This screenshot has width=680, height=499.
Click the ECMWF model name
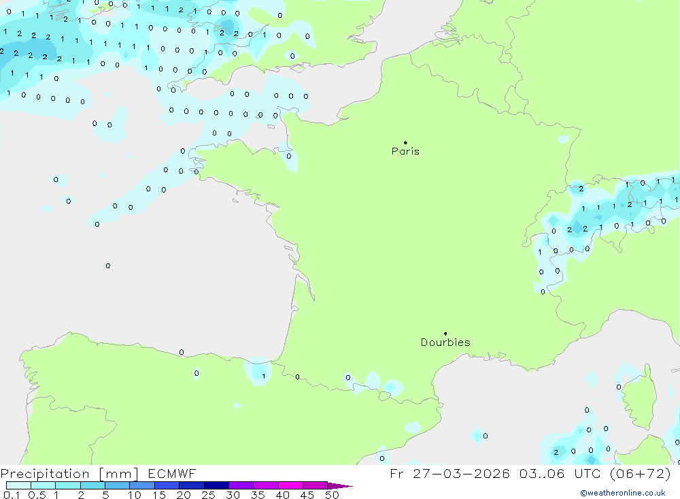click(x=172, y=474)
